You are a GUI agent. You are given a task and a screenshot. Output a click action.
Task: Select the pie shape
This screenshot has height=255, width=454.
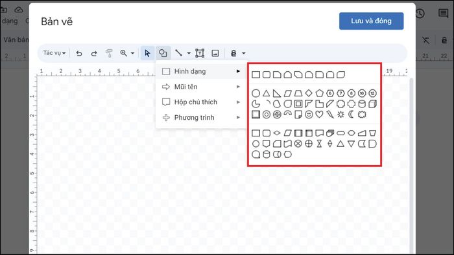point(256,104)
